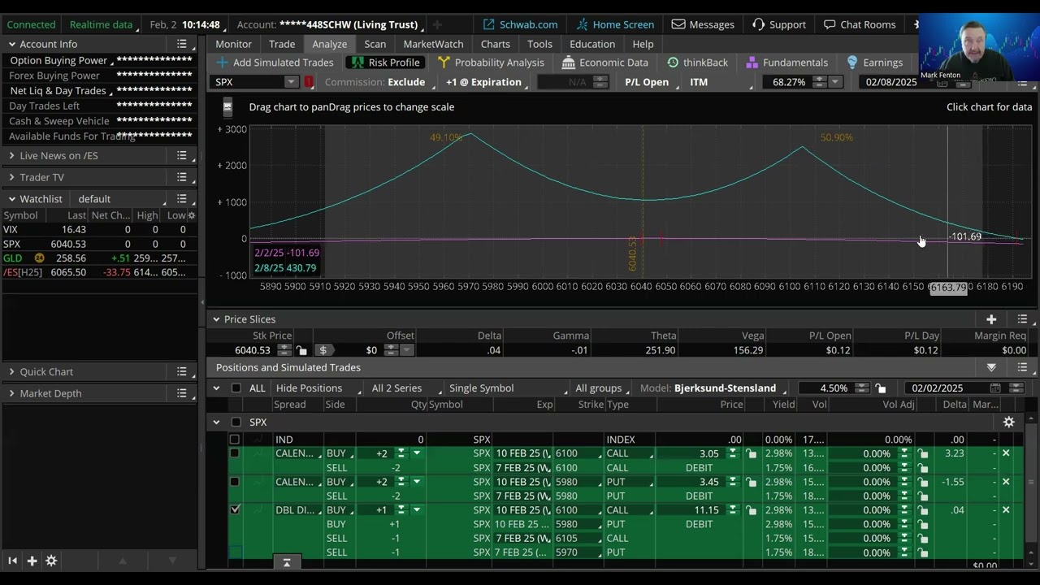Screen dimensions: 1040x585
Task: Open the date picker calendar for 02/02/2025
Action: 994,388
